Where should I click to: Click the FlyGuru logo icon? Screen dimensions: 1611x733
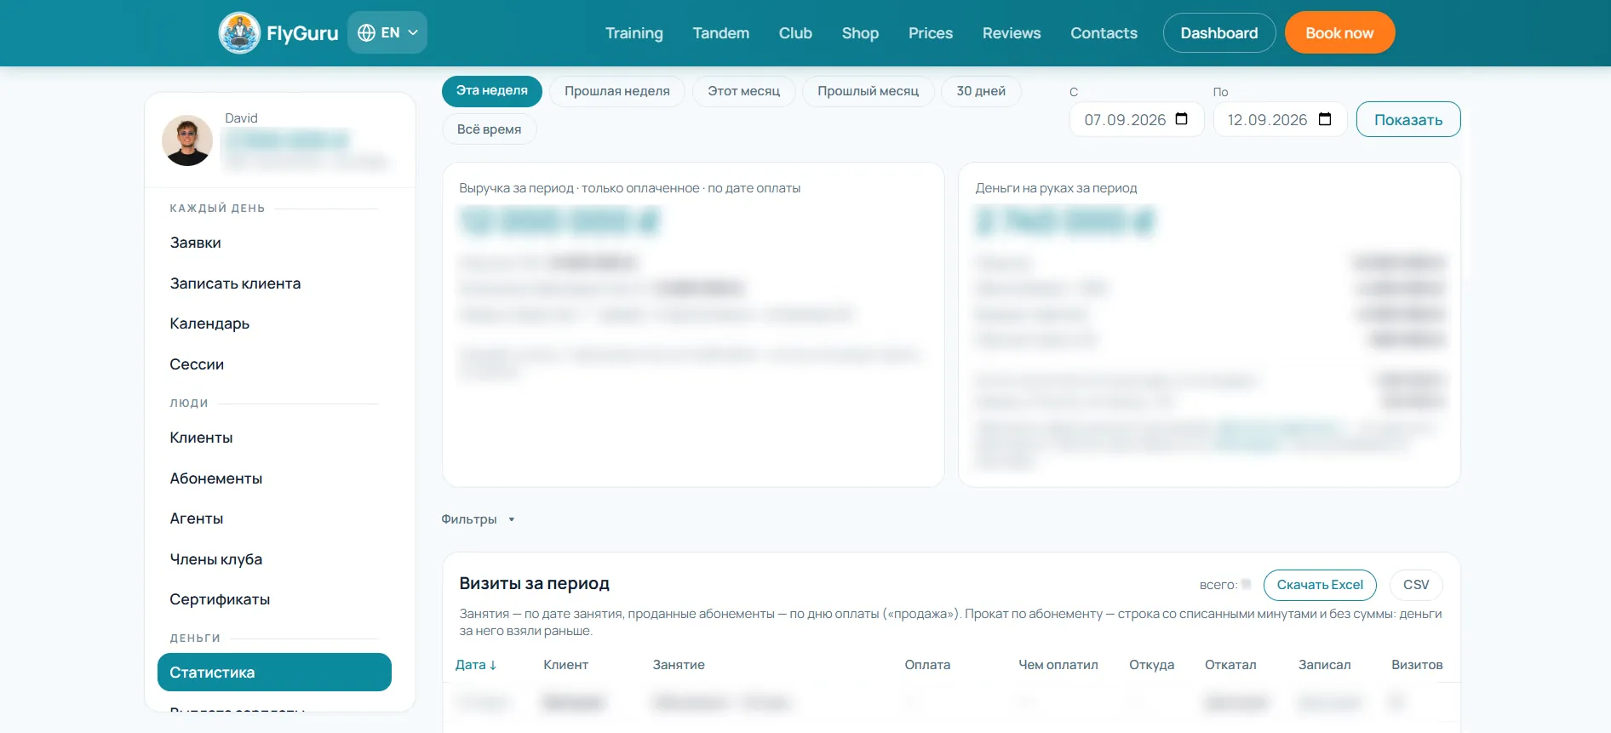239,33
